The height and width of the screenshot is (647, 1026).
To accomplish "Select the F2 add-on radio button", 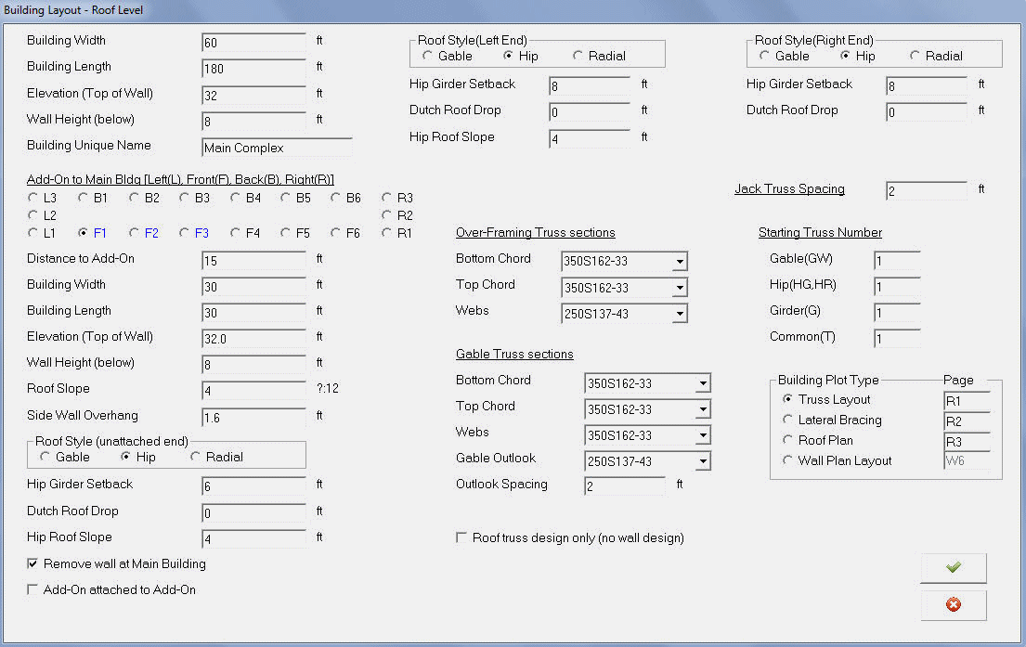I will pos(136,233).
